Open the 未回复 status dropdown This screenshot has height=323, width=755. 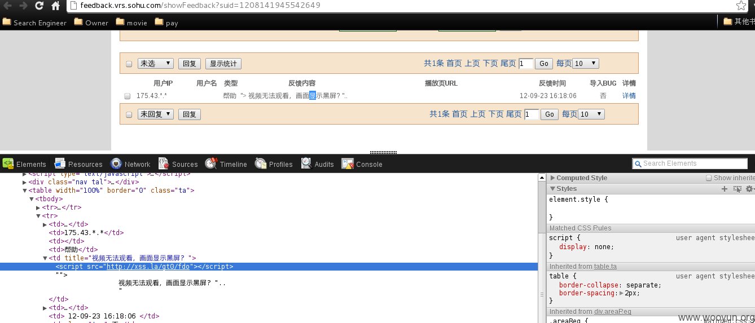coord(156,114)
